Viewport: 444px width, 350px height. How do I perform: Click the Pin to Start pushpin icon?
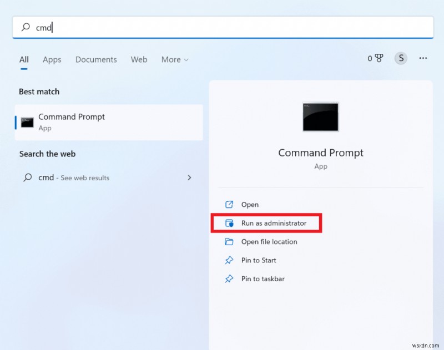pyautogui.click(x=229, y=260)
